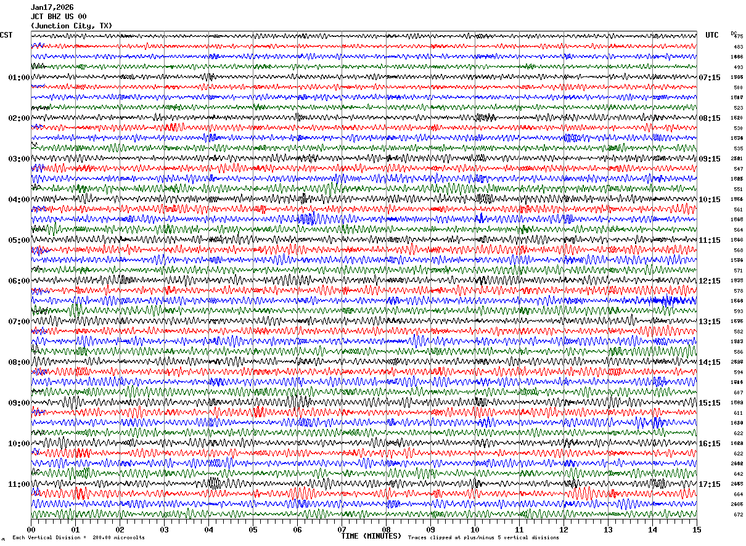Click the 15:15 UTC time label
This screenshot has width=746, height=546.
pos(710,403)
